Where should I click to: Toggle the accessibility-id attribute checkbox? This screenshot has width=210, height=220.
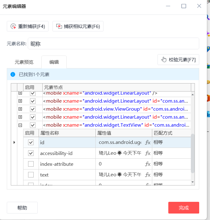point(31,153)
